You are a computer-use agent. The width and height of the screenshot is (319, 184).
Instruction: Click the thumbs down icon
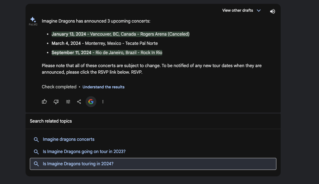point(56,102)
